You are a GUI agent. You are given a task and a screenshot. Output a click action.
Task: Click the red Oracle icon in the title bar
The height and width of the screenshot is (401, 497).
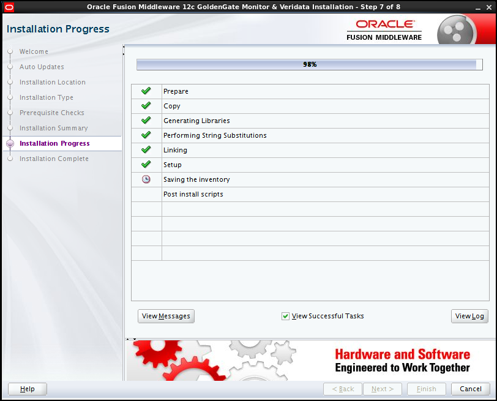click(x=8, y=6)
